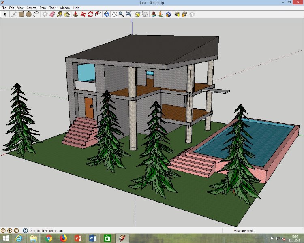Image resolution: width=304 pixels, height=243 pixels.
Task: Select the Push/Pull tool
Action: point(75,14)
